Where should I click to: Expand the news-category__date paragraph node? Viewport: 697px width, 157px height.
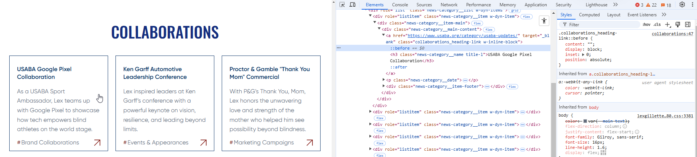[x=384, y=80]
